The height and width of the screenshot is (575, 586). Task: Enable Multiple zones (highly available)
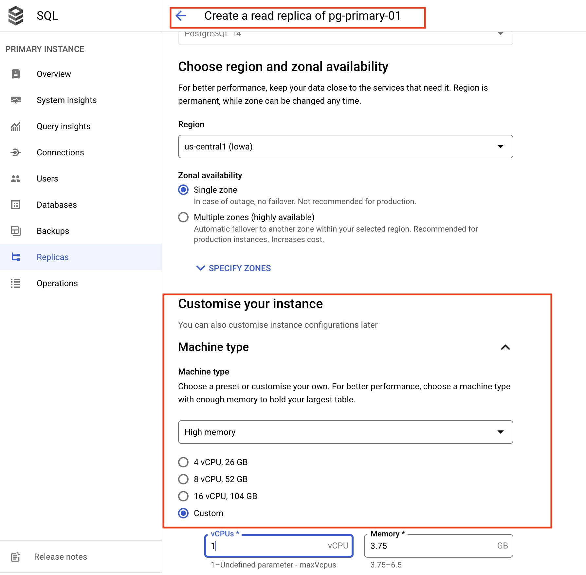tap(183, 217)
